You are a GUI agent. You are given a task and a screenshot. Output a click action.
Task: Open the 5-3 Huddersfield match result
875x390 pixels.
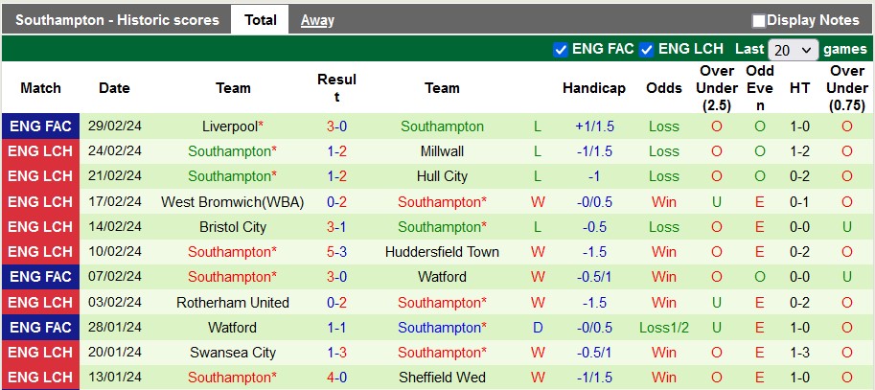(336, 252)
